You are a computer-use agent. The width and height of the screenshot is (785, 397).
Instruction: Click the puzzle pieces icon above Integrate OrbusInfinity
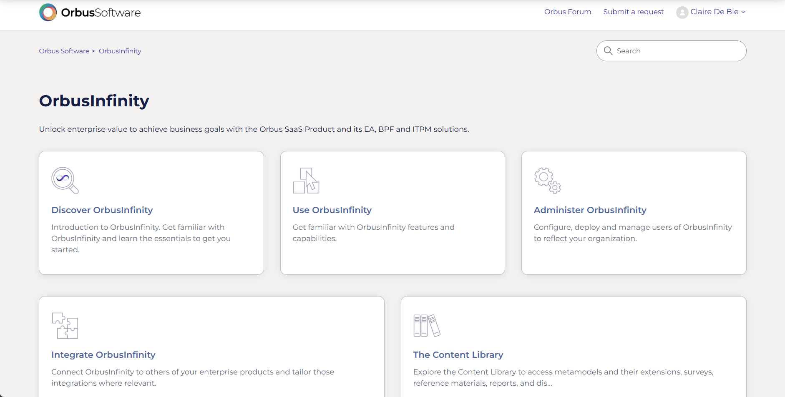65,325
